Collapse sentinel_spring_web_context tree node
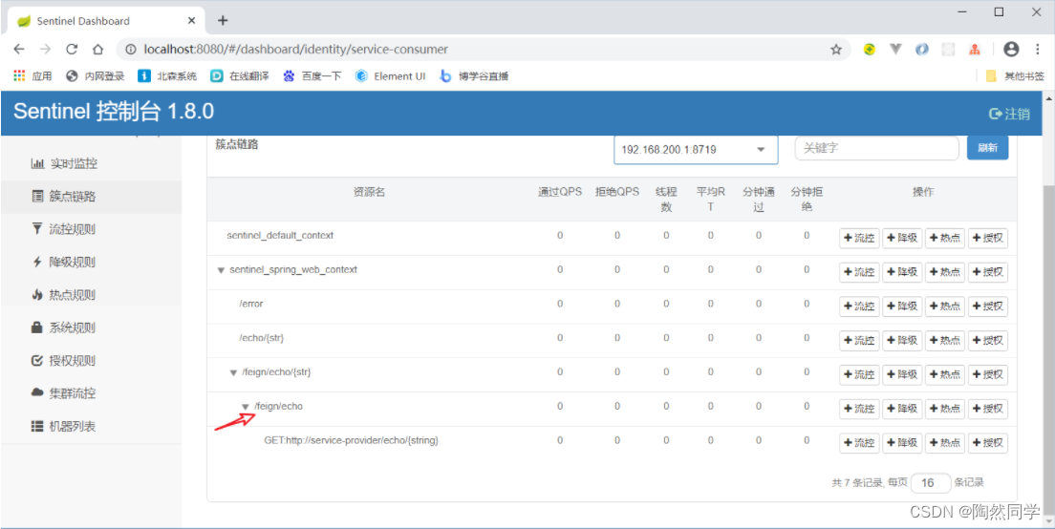The image size is (1055, 529). coord(220,270)
